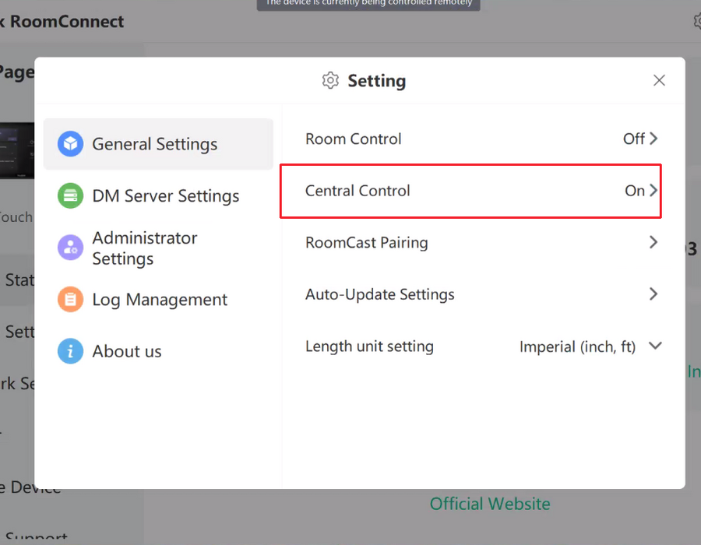Click the Length unit setting label
The width and height of the screenshot is (701, 545).
point(369,346)
